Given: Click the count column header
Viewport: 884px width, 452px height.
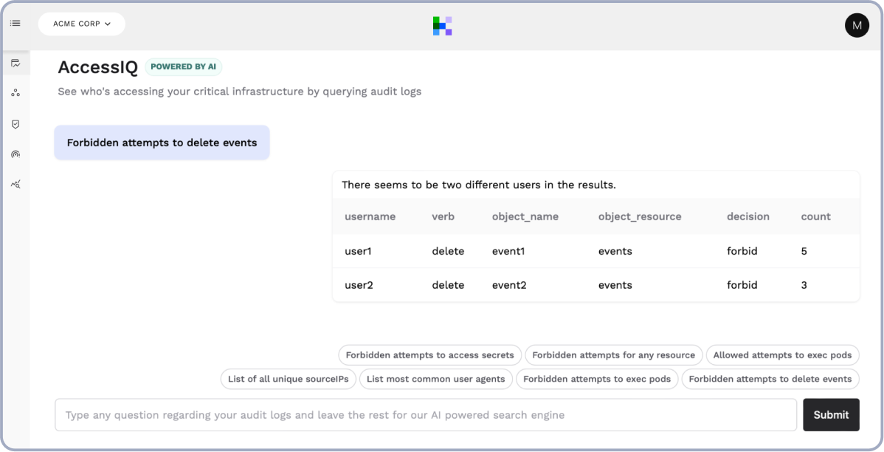Looking at the screenshot, I should (x=815, y=216).
